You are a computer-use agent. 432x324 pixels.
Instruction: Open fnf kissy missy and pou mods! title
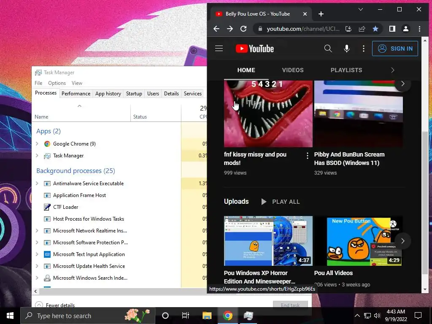click(x=255, y=159)
